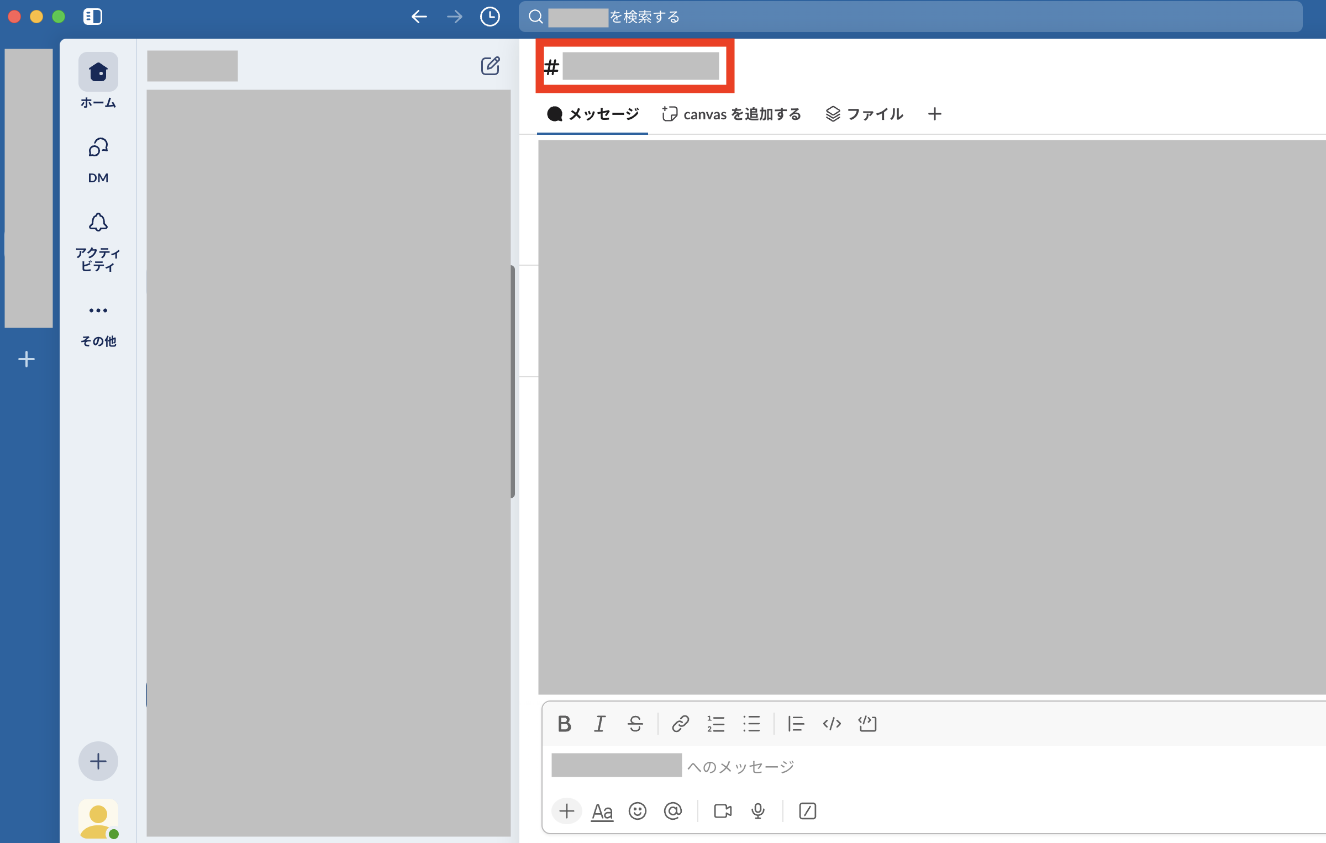Mention someone with the @ icon
Viewport: 1326px width, 843px height.
coord(672,811)
